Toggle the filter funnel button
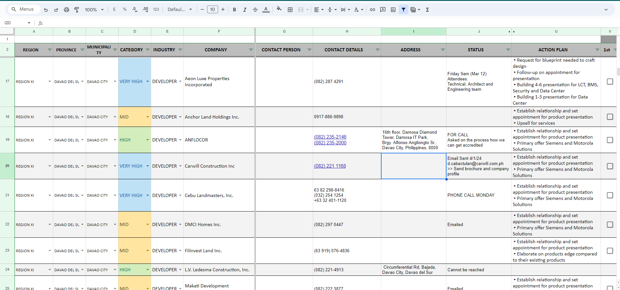 (x=403, y=10)
